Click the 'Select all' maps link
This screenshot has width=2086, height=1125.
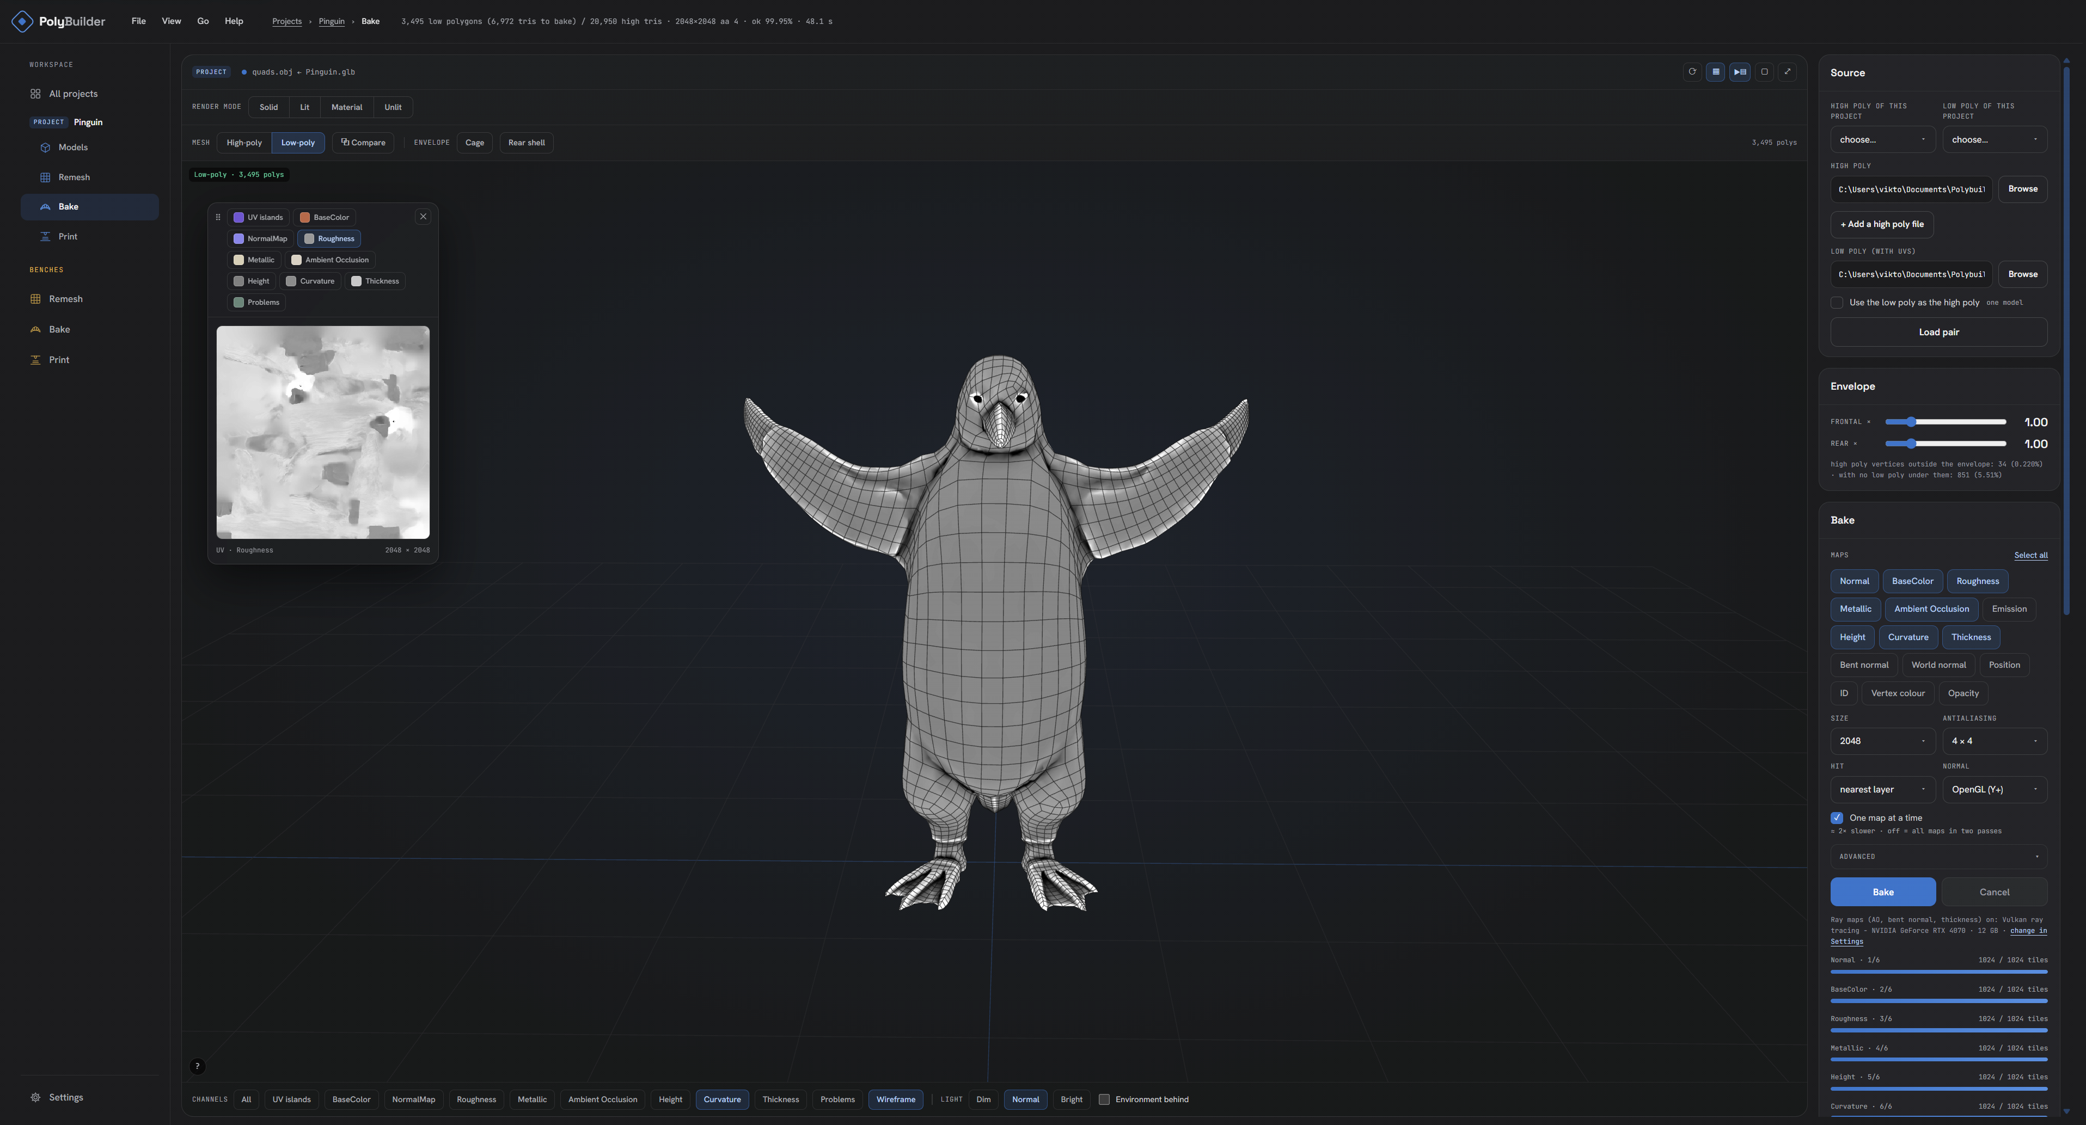tap(2031, 555)
